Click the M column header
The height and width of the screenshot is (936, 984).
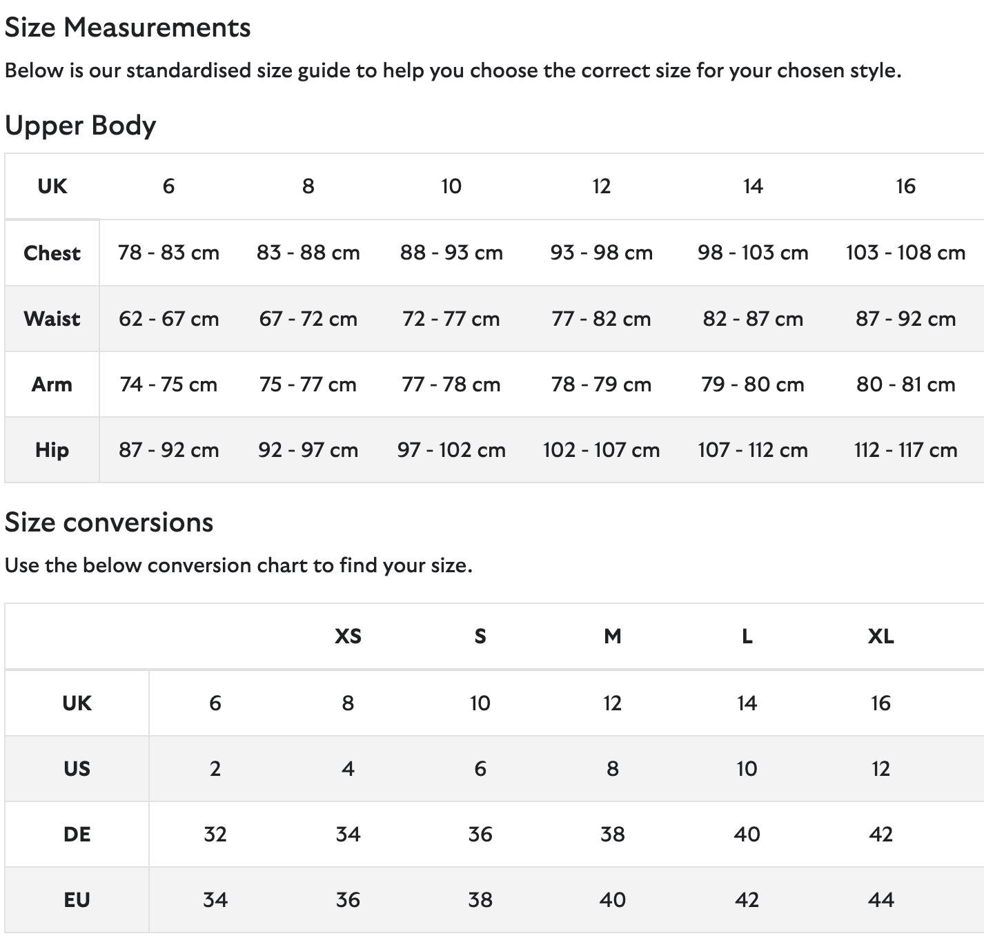pyautogui.click(x=612, y=636)
